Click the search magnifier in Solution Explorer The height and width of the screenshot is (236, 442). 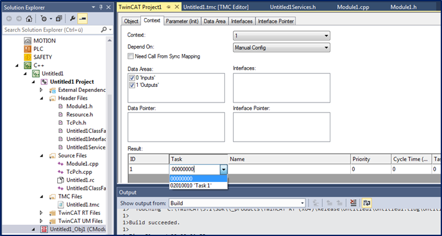tap(103, 30)
